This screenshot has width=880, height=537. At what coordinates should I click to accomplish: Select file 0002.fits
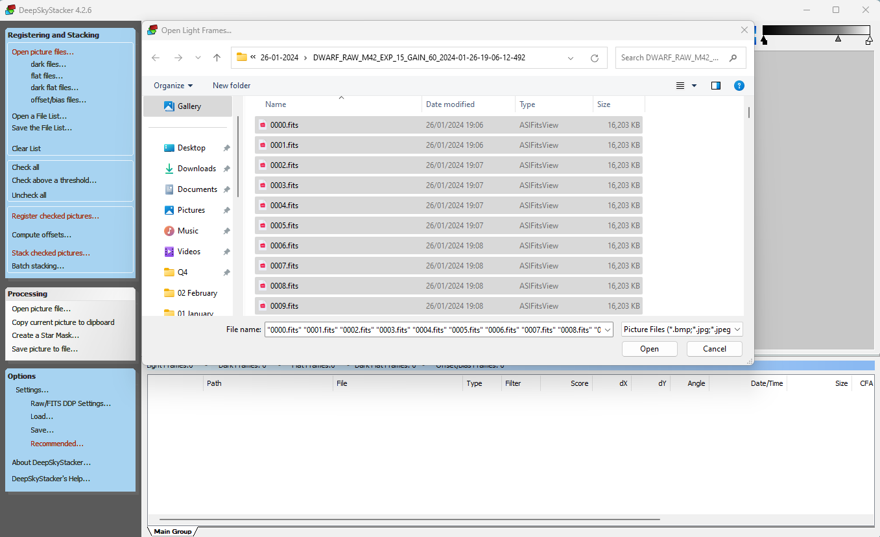coord(448,165)
